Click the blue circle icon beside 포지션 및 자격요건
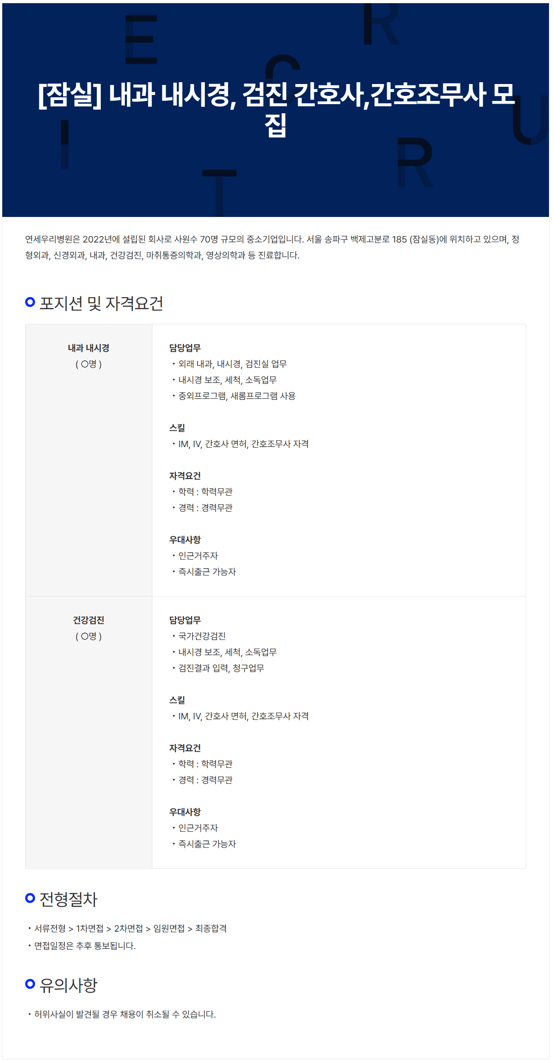The width and height of the screenshot is (554, 1061). (30, 302)
